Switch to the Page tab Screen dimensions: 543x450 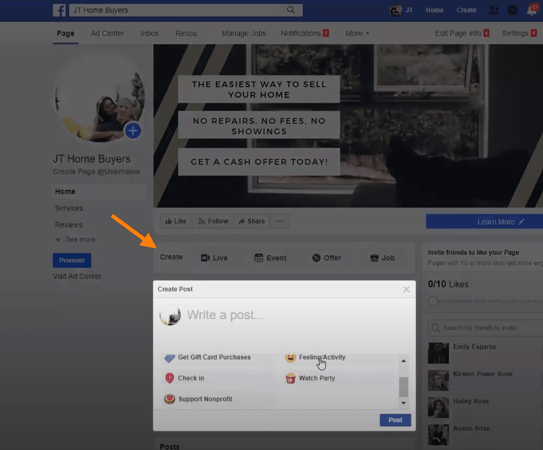[66, 33]
